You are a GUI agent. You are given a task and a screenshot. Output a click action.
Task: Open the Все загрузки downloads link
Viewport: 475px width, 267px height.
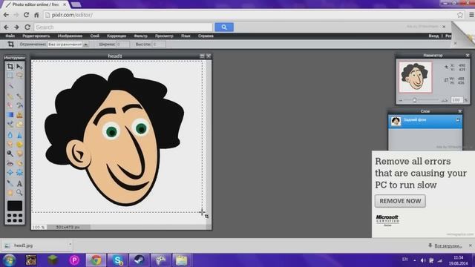pos(448,245)
